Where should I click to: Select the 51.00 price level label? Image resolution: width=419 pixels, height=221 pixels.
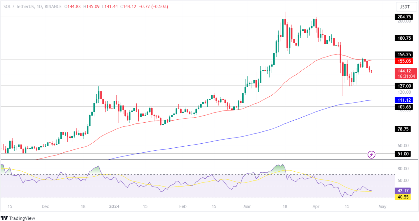[x=403, y=154]
